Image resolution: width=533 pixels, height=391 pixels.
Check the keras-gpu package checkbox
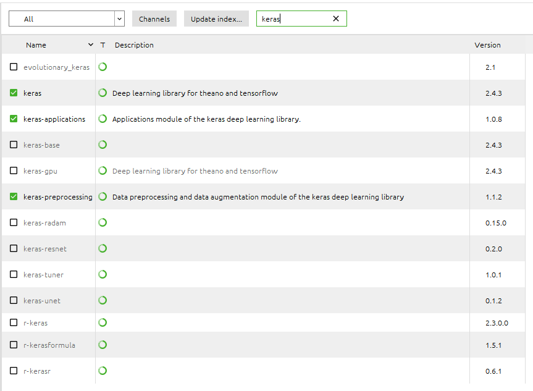point(14,170)
